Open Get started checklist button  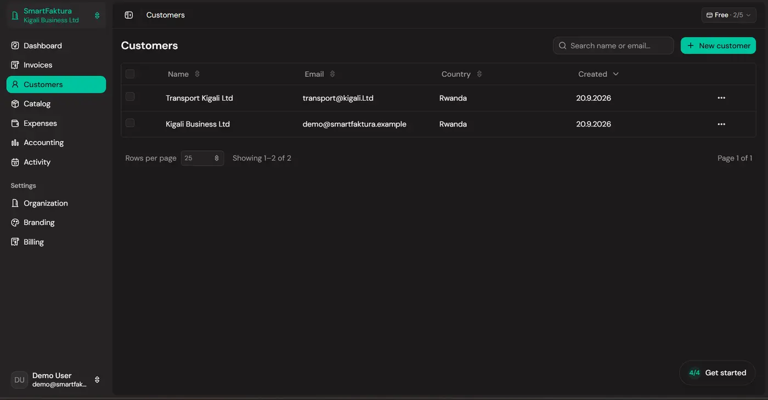coord(718,373)
